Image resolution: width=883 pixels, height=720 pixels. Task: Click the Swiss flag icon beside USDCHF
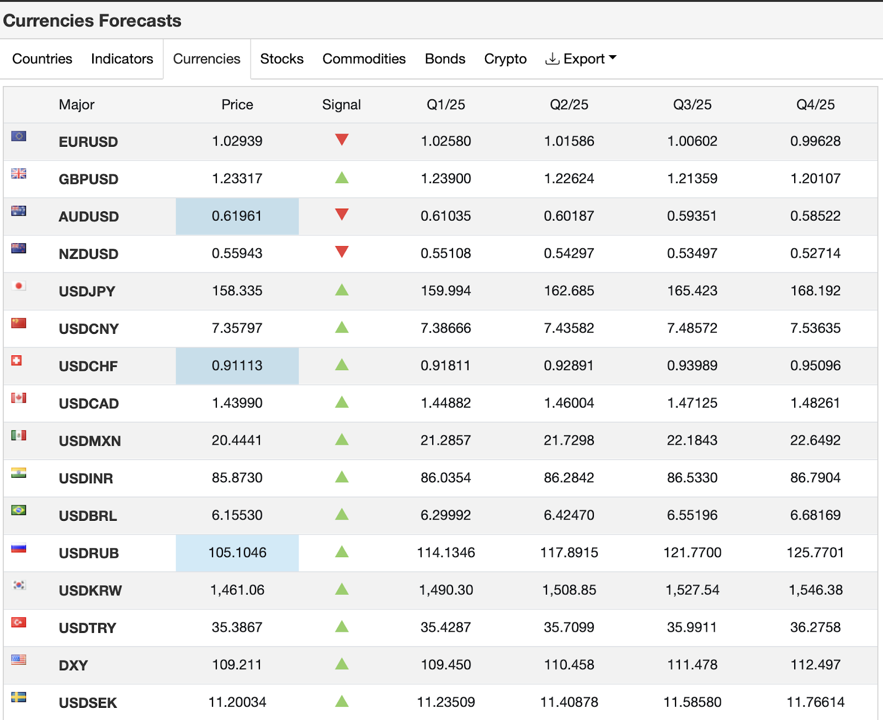point(17,361)
